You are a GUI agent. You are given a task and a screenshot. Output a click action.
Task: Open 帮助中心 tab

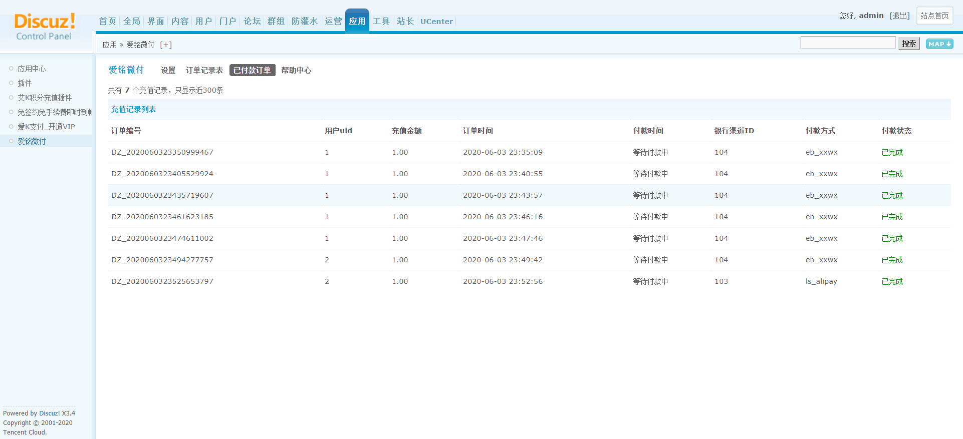click(296, 70)
